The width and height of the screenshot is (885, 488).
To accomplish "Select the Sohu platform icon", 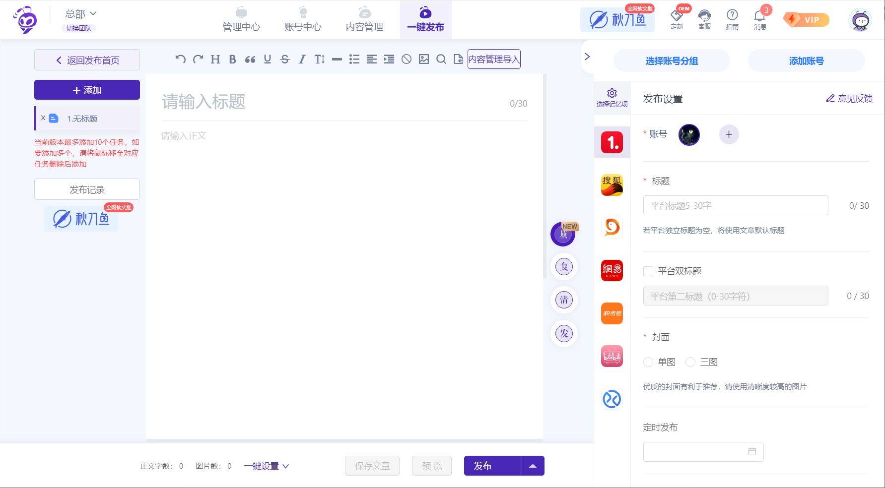I will tap(612, 185).
